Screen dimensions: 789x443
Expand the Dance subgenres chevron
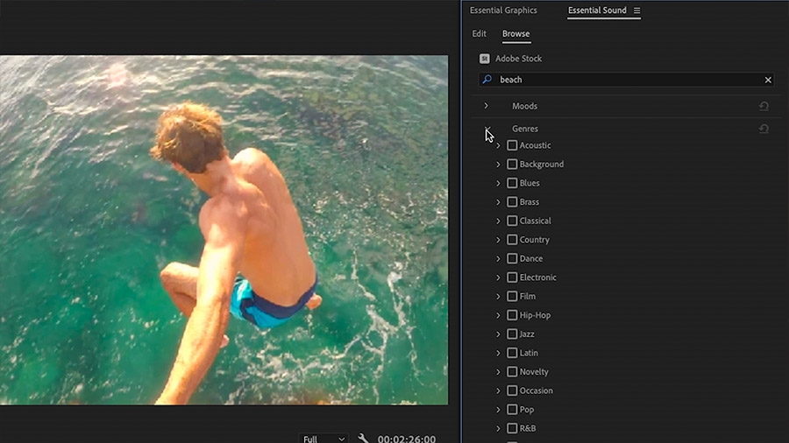point(498,258)
